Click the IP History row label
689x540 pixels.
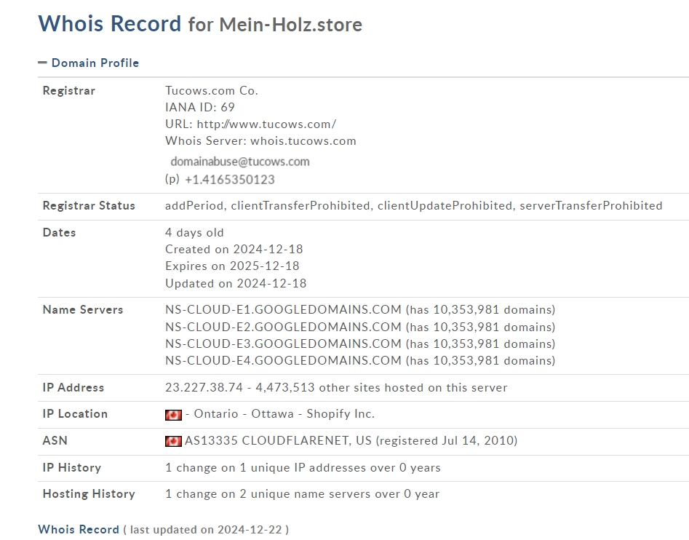[72, 467]
